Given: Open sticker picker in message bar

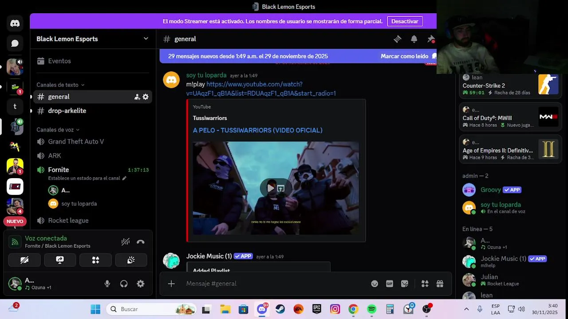Looking at the screenshot, I should coord(405,284).
